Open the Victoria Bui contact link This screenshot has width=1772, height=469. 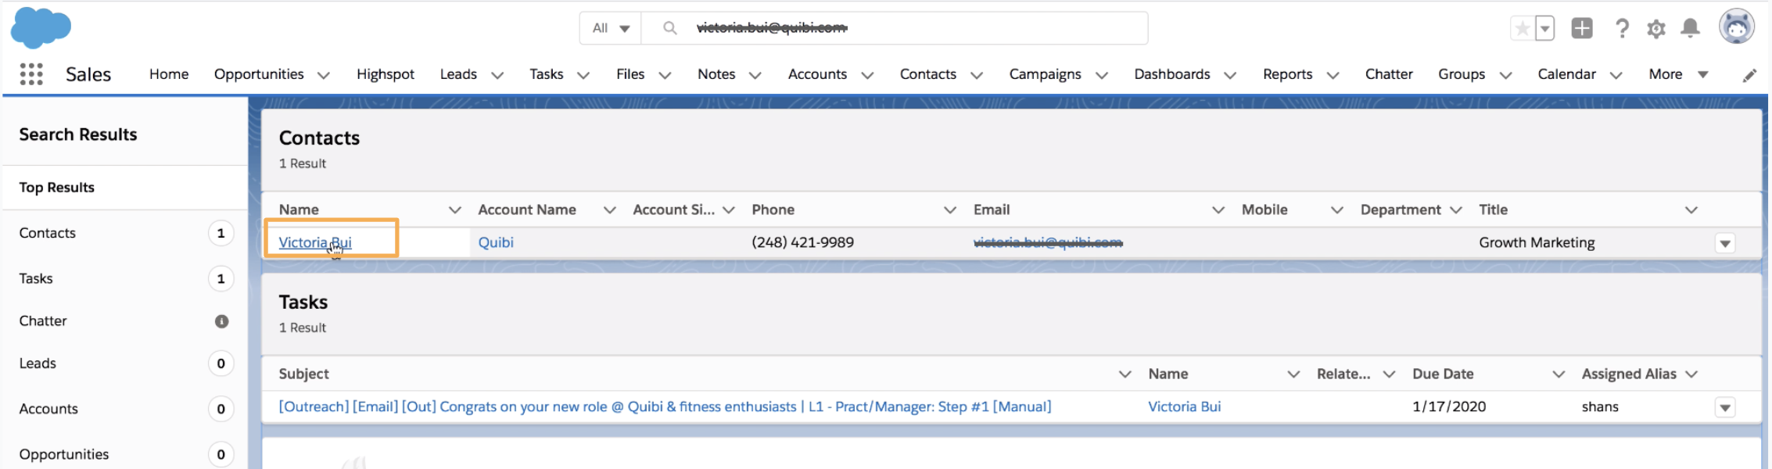(315, 242)
